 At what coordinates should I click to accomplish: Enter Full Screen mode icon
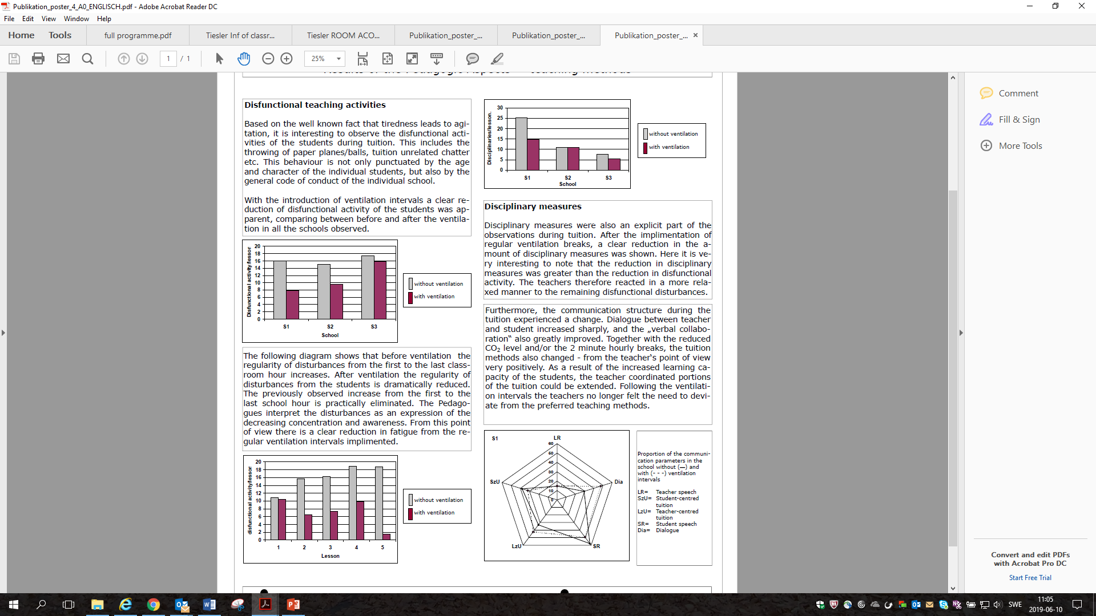point(412,59)
